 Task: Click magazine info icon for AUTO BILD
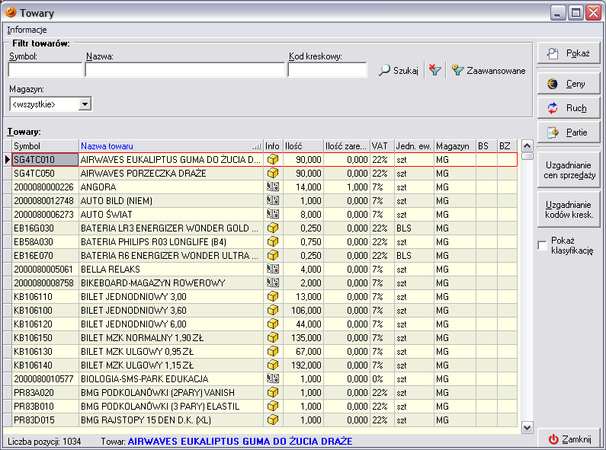273,200
